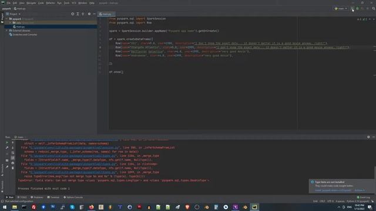
Task: Select main.py editor tab
Action: point(106,14)
